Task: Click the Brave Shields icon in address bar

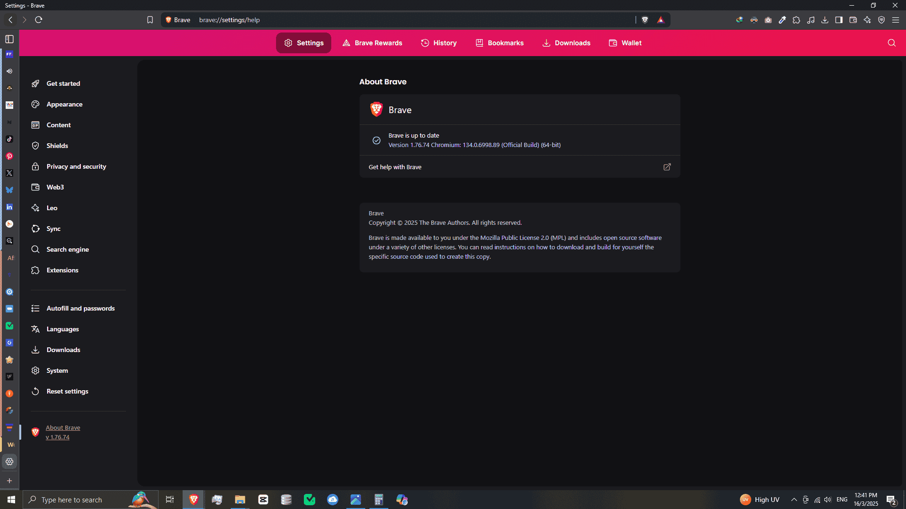Action: 645,20
